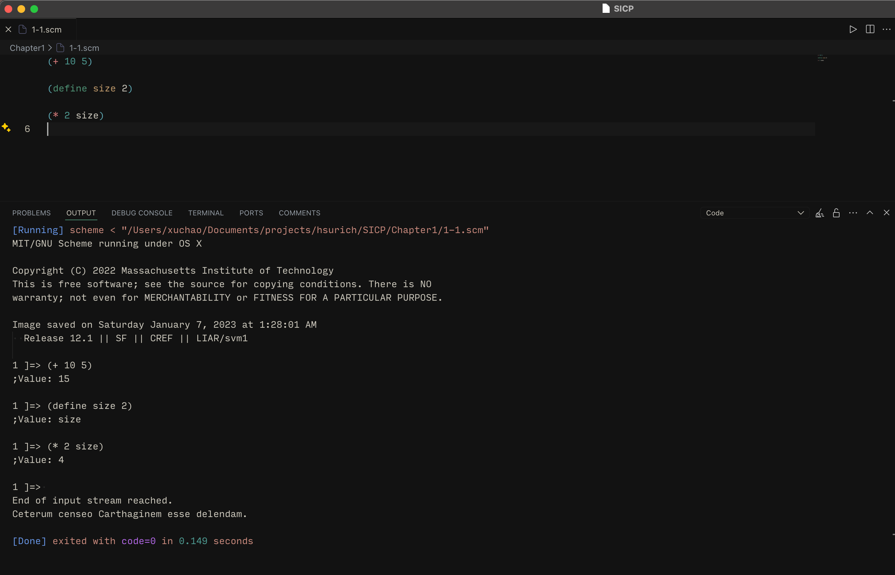Click the (+ 10 5) code line
895x575 pixels.
[70, 61]
